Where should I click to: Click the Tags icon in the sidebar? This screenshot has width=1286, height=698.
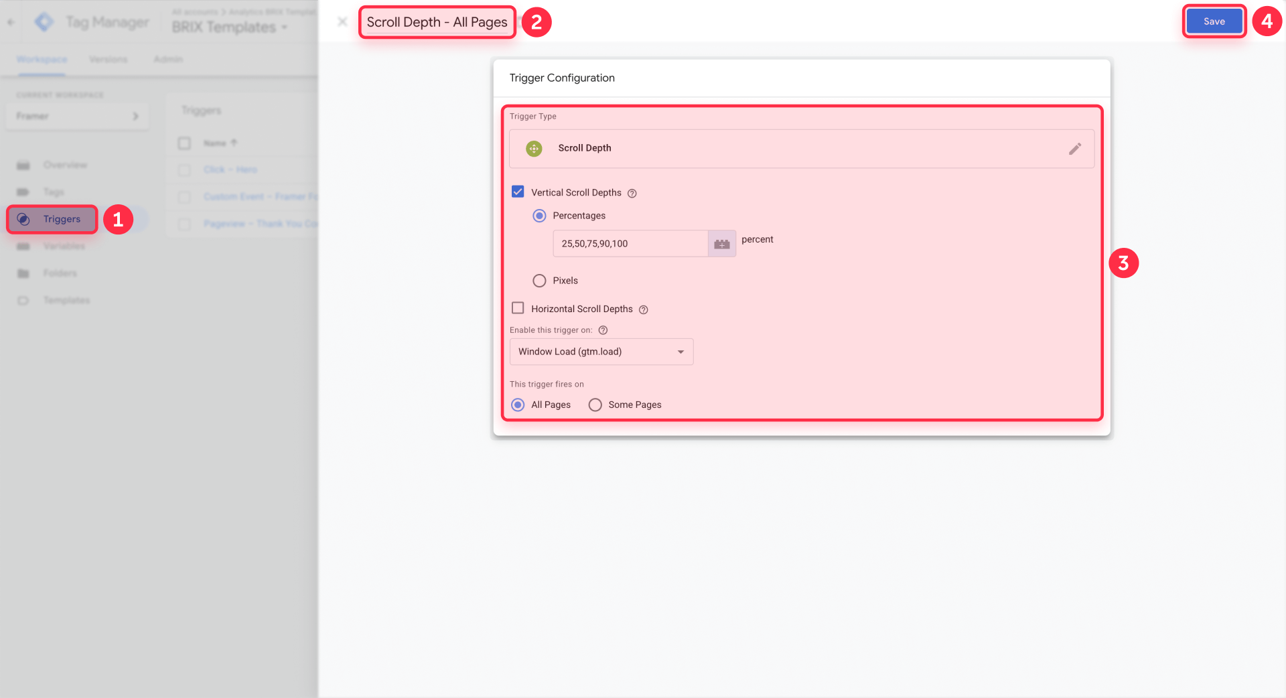pos(23,192)
